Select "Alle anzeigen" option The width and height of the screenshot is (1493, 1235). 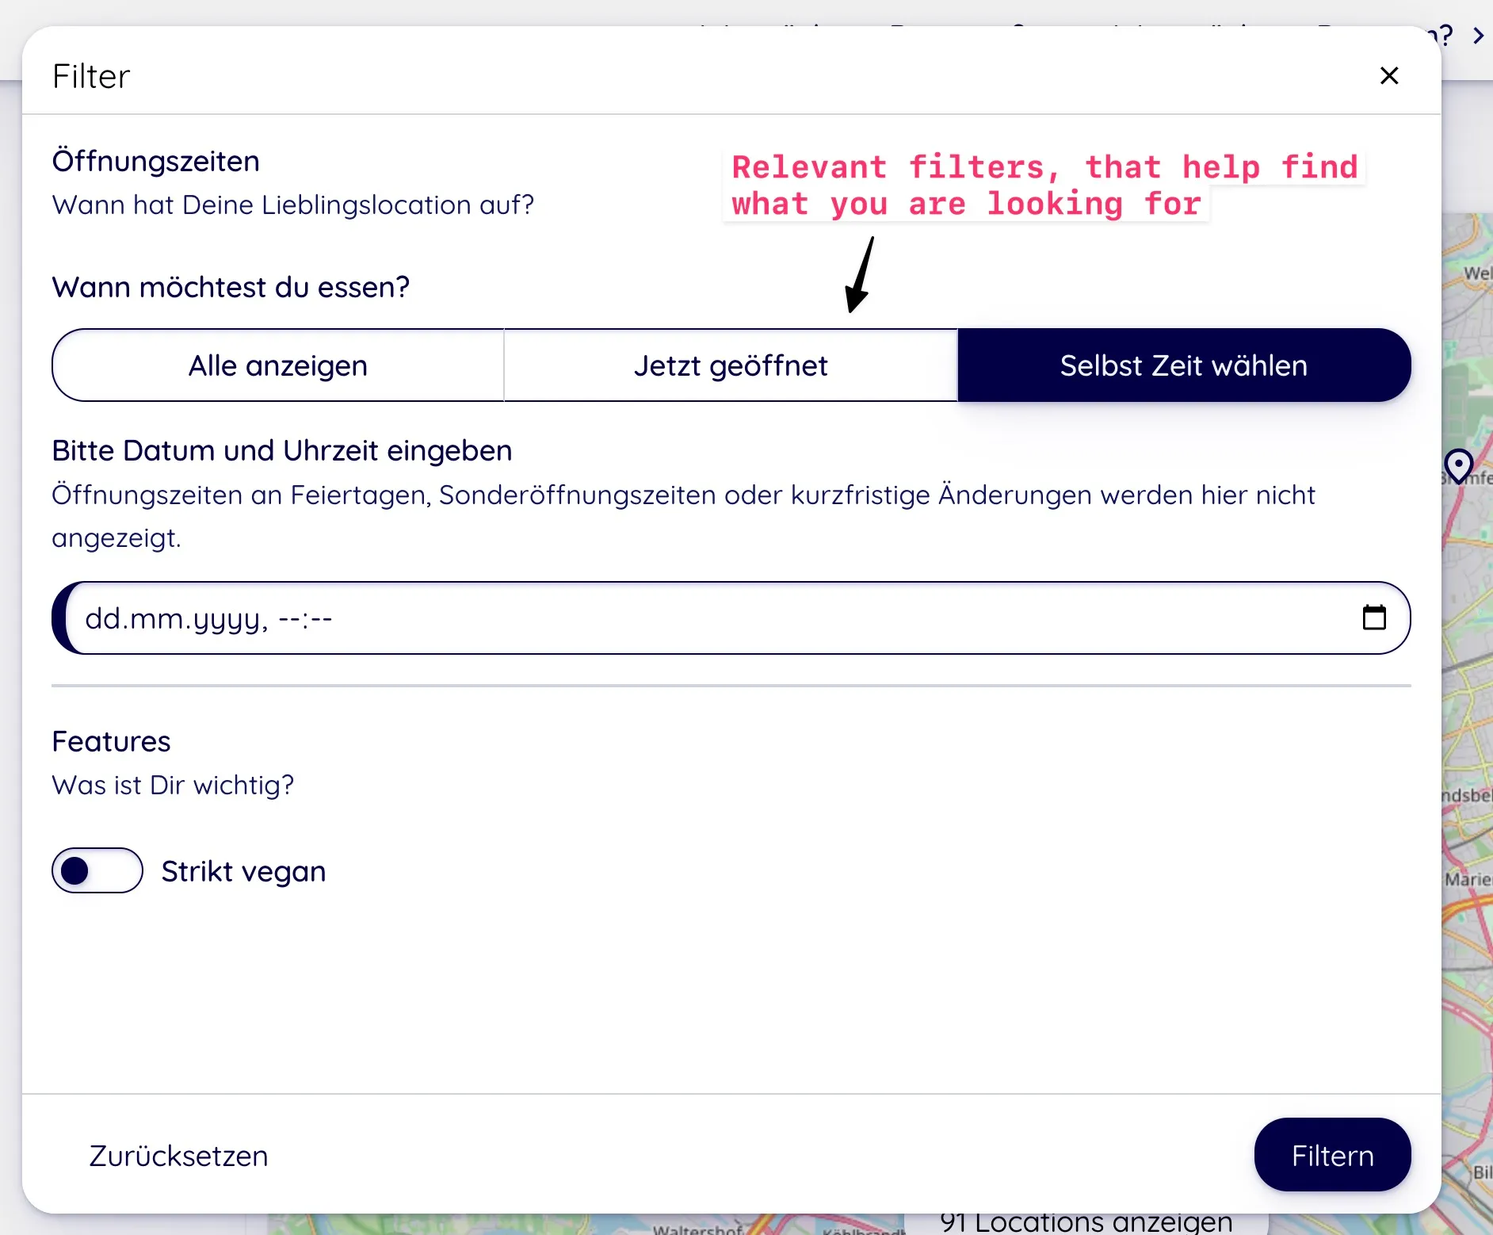pos(277,365)
